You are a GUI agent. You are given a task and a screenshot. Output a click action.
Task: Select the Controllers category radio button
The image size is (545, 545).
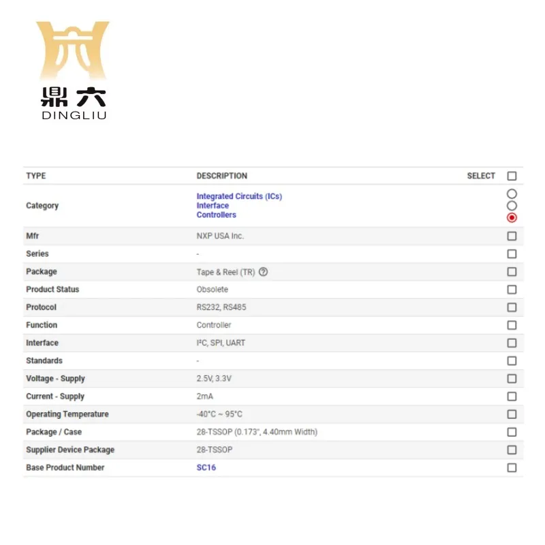click(512, 217)
